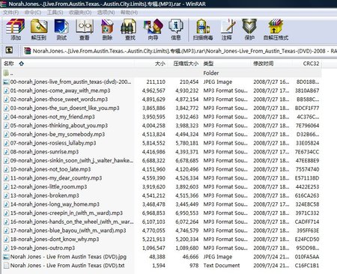
Task: Click icon of Norah Jones Live From Austin Texas (DVD).jpg
Action: pos(6,257)
